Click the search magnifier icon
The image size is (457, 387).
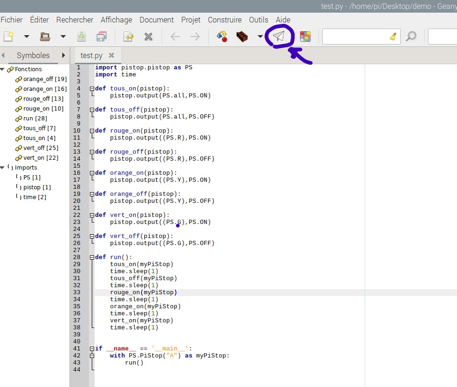[x=411, y=37]
